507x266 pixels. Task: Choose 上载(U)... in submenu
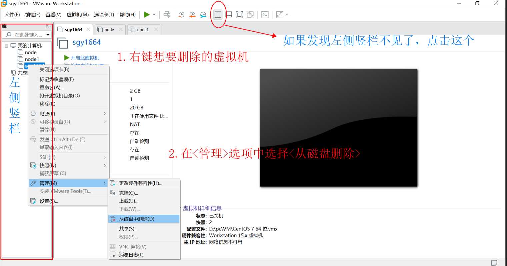point(144,201)
